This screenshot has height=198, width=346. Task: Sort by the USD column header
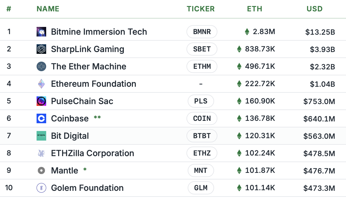tap(314, 9)
